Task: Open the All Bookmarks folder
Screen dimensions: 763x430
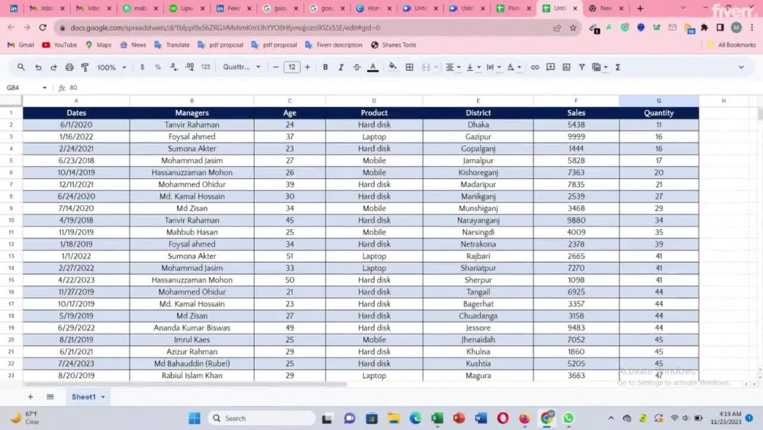Action: (x=732, y=45)
